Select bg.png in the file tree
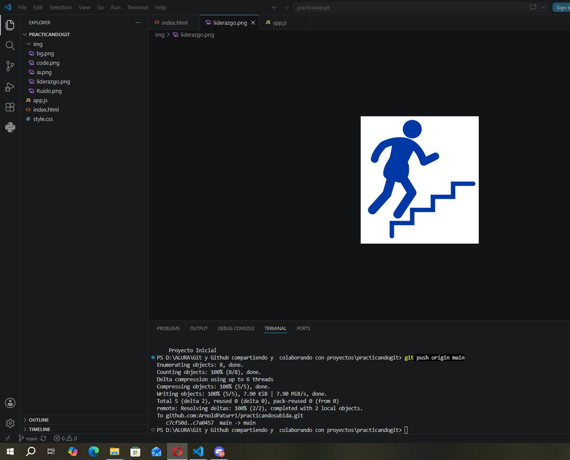Viewport: 570px width, 460px height. (x=84, y=53)
